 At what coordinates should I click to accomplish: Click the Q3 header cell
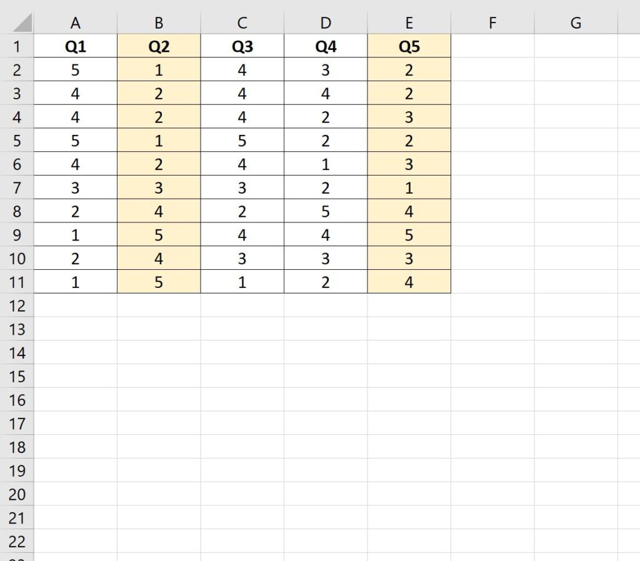click(x=242, y=46)
